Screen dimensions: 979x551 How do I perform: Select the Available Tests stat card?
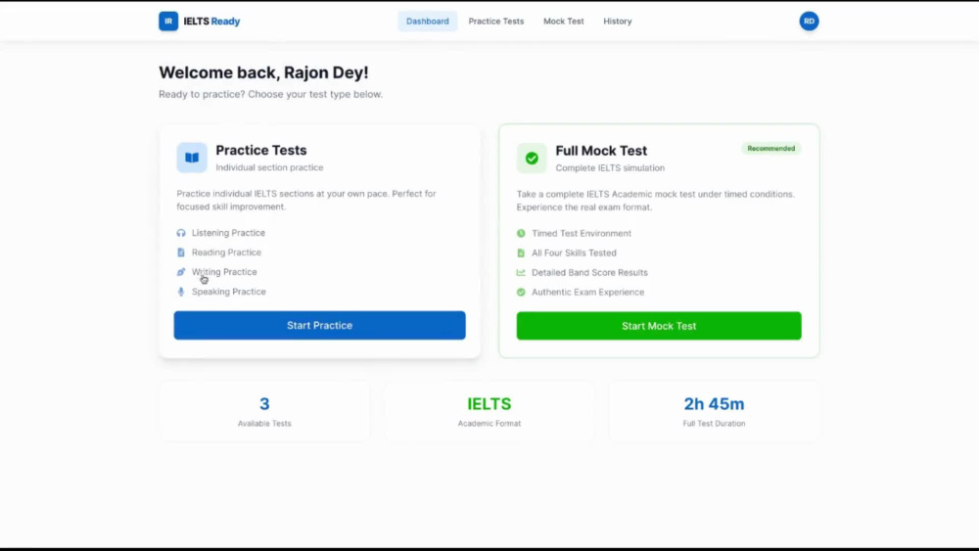pos(264,412)
